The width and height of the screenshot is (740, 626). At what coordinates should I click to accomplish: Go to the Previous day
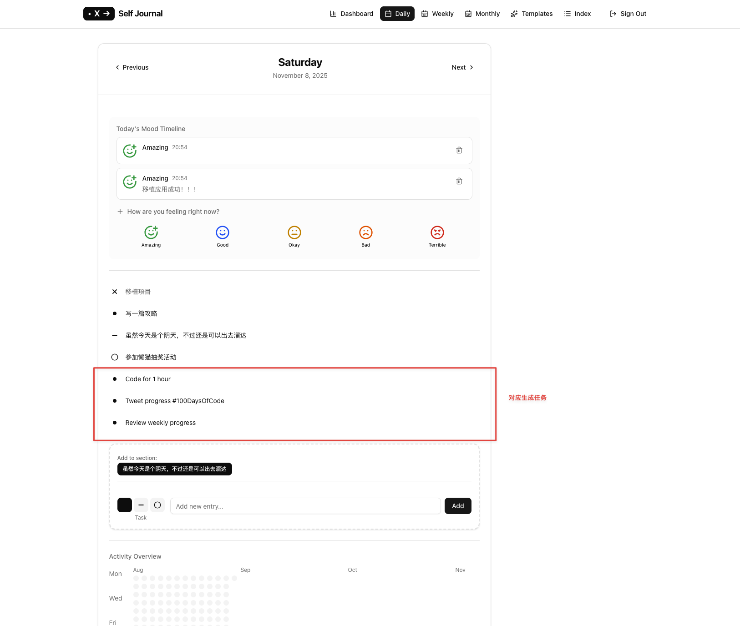coord(132,67)
